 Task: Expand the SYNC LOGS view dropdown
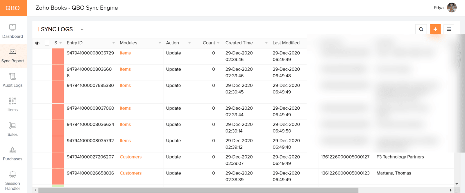pos(82,30)
